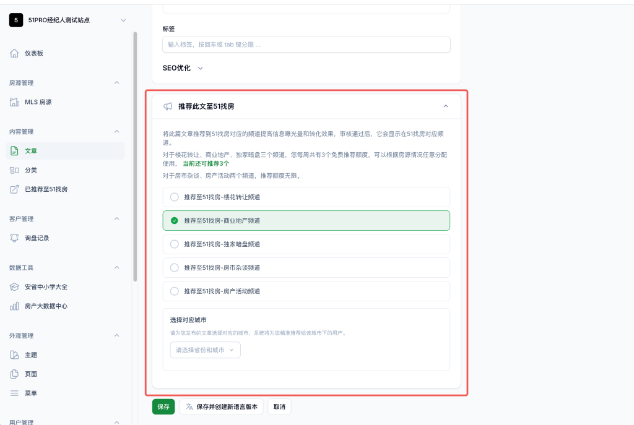Open 页面 link in sidebar
Image resolution: width=634 pixels, height=425 pixels.
(65, 374)
